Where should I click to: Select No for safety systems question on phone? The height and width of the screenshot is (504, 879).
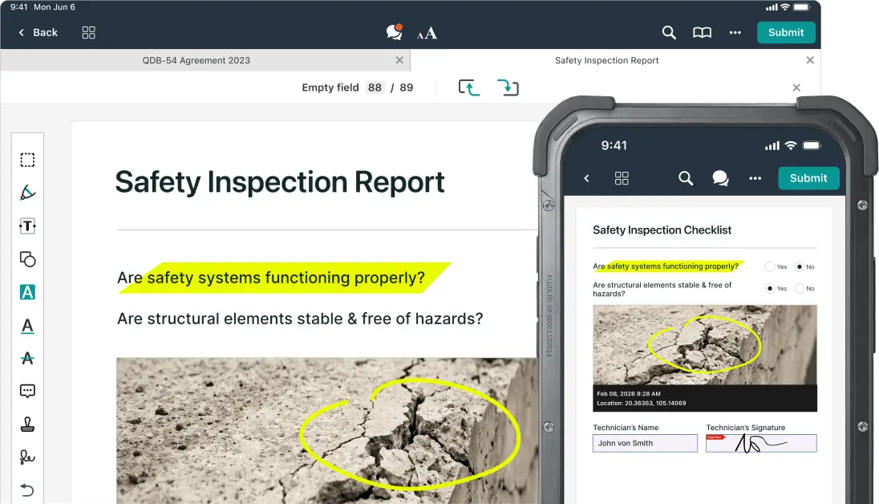[799, 266]
